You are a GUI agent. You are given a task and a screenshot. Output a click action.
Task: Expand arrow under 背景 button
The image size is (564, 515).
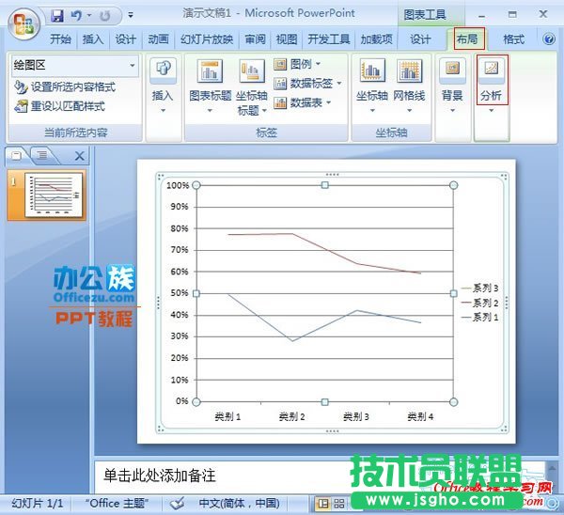[452, 110]
